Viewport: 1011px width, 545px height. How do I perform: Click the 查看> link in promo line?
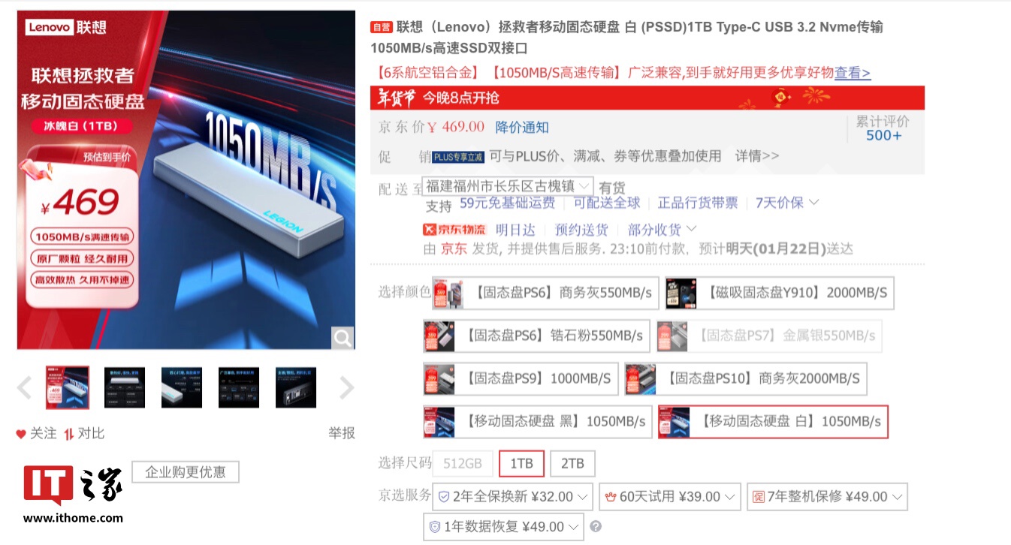(853, 73)
